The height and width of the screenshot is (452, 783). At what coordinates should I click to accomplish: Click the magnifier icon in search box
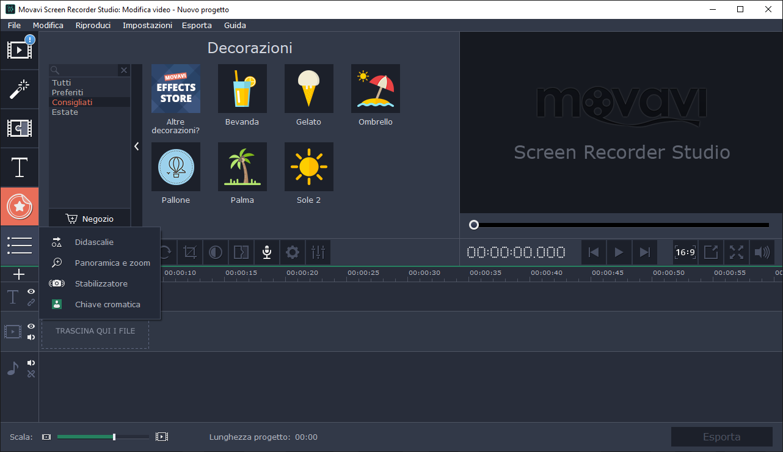(55, 70)
